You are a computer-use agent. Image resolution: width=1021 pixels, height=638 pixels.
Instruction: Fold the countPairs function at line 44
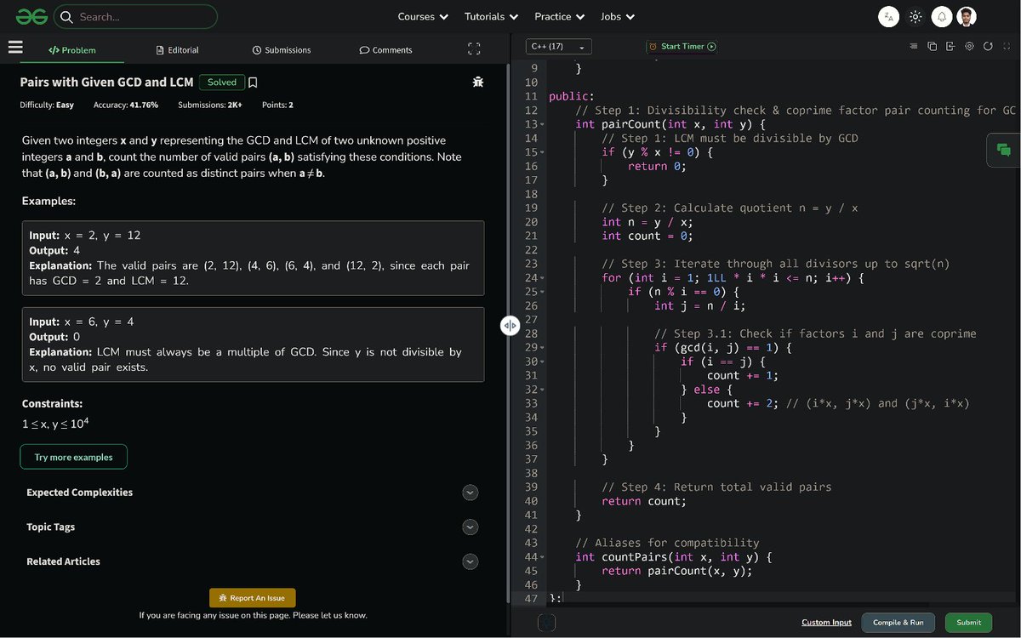(542, 557)
